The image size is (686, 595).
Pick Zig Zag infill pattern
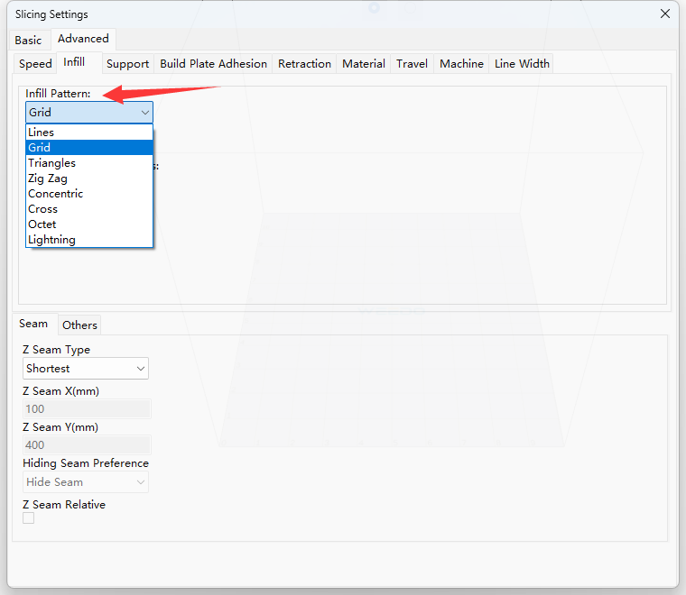coord(47,178)
